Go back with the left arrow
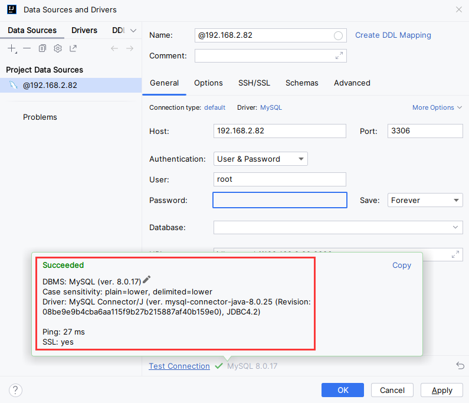Screen dimensions: 469x403 (x=114, y=48)
